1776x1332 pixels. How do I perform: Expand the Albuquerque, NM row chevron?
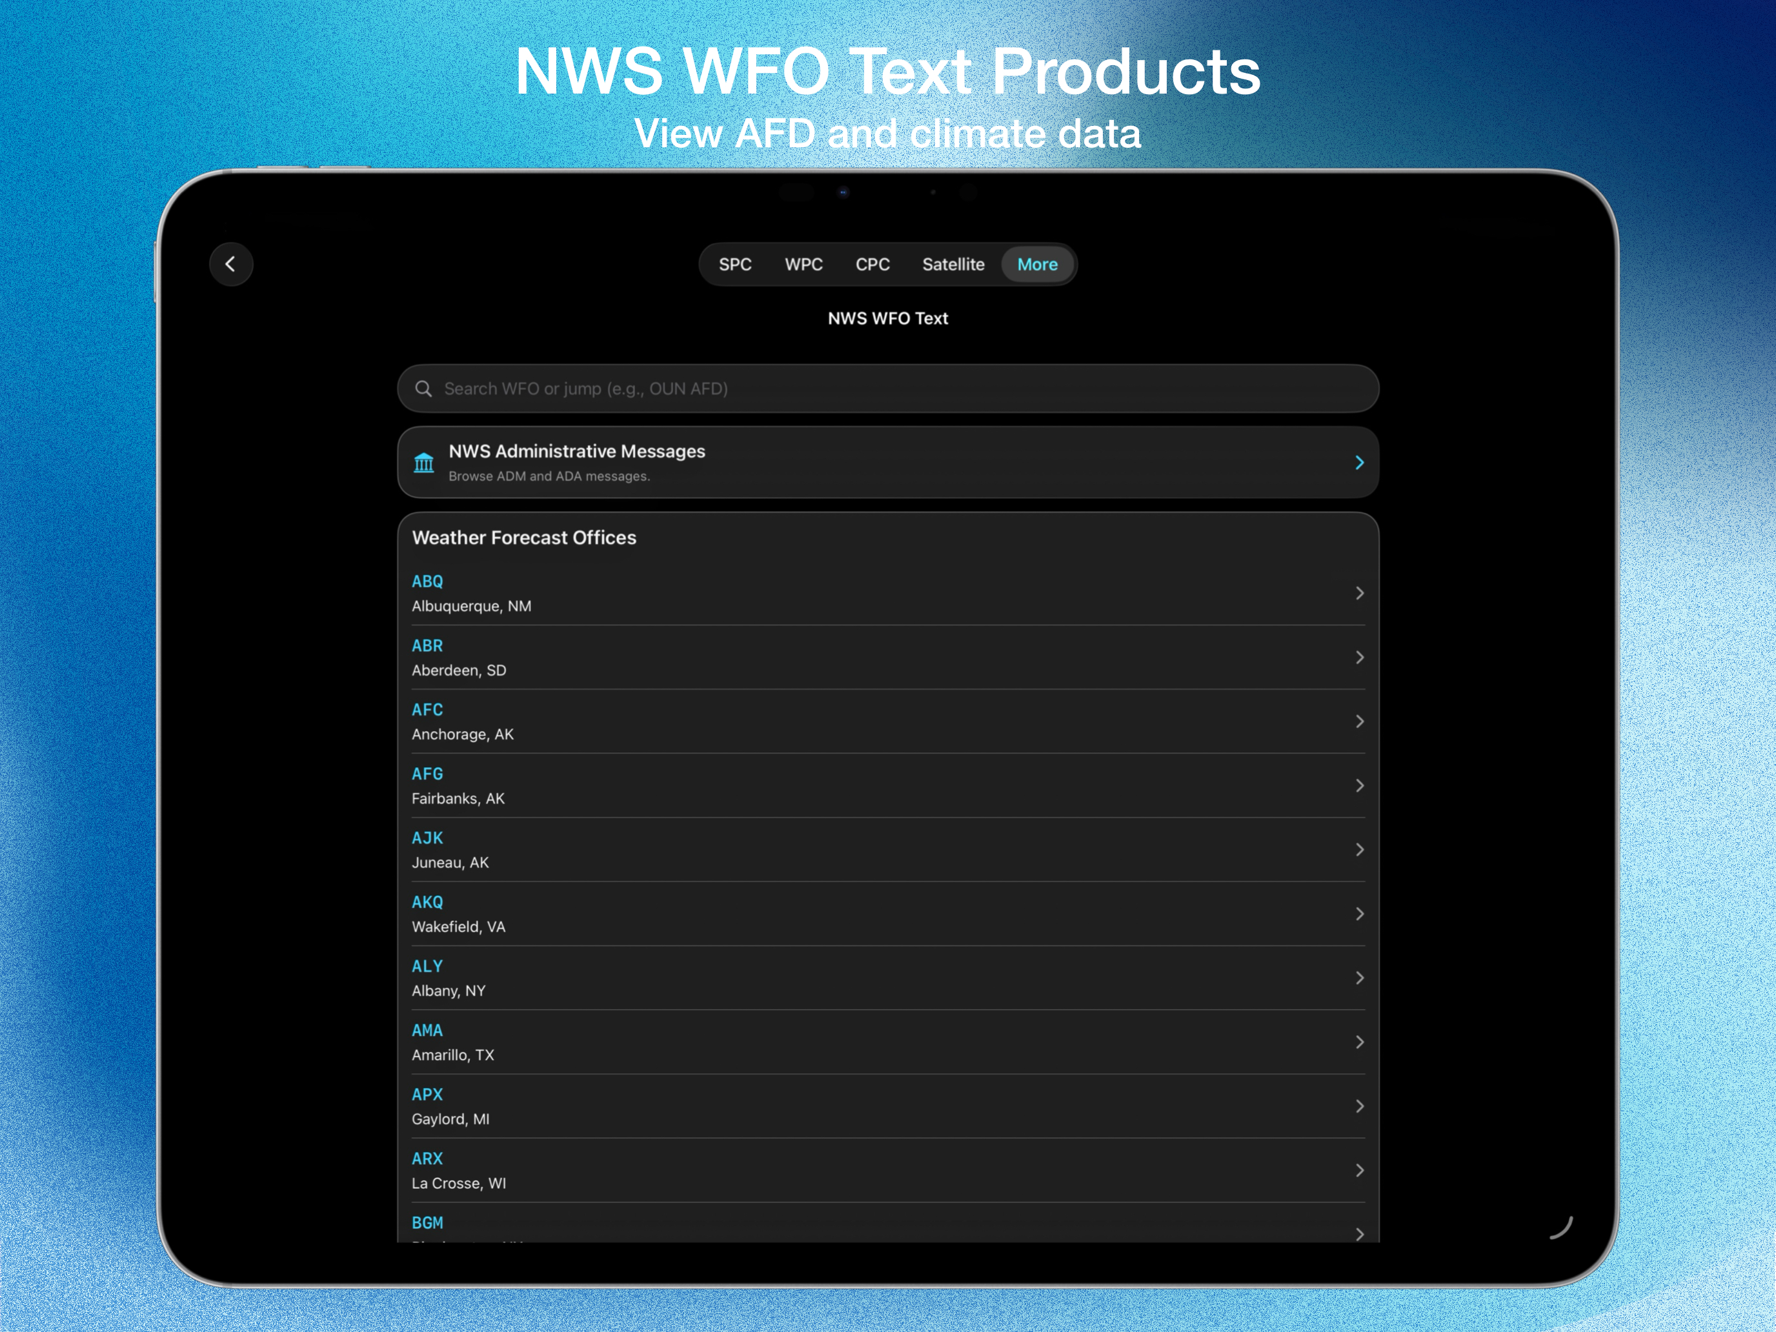coord(1359,593)
